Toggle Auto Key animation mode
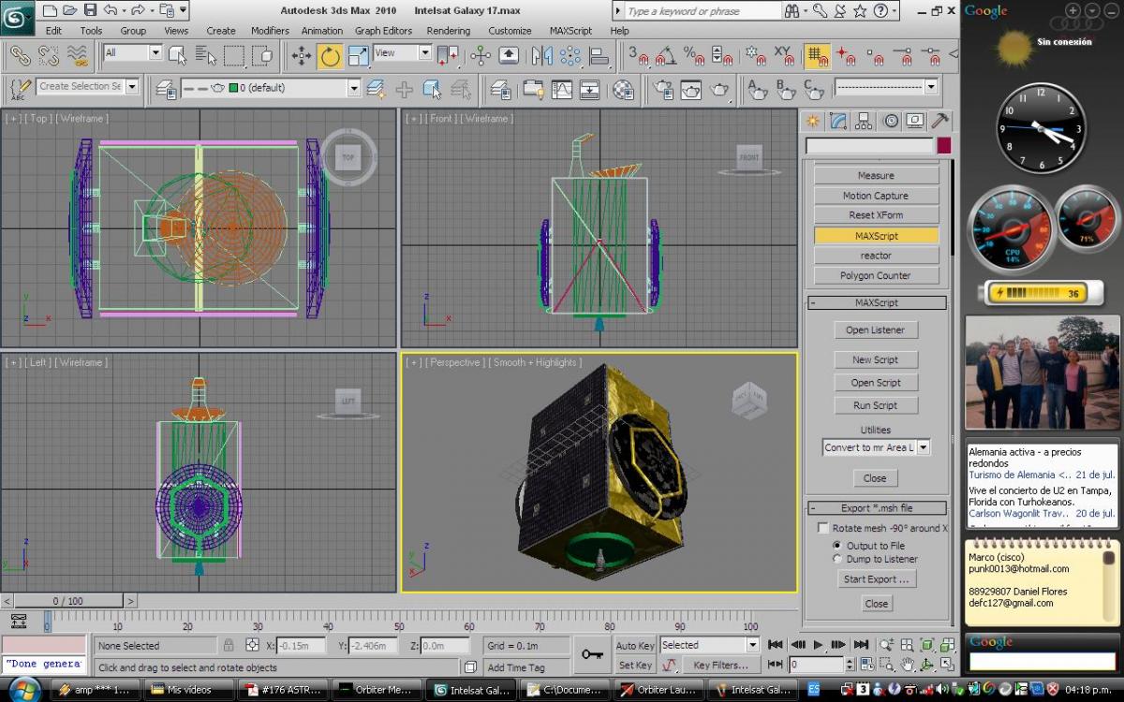The width and height of the screenshot is (1124, 702). [635, 645]
